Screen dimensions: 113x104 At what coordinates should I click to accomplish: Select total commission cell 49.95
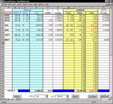[x=48, y=91]
